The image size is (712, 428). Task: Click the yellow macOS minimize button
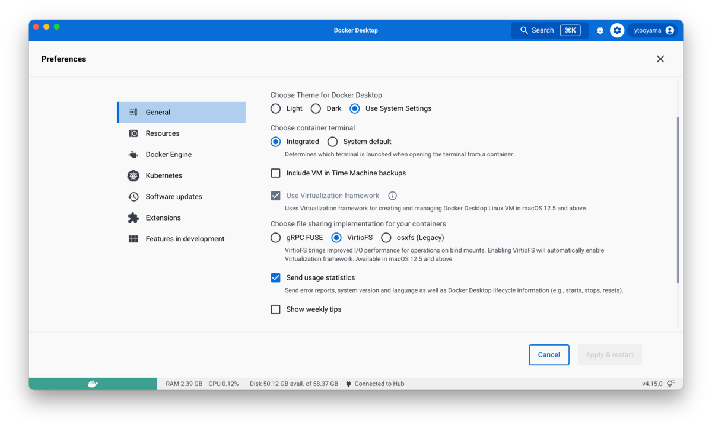pos(46,27)
